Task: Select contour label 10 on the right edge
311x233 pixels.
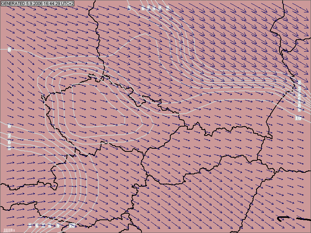Action: [x=299, y=118]
